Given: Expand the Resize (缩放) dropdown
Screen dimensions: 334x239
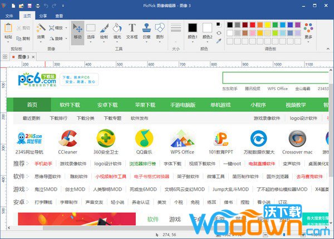Looking at the screenshot, I should click(x=58, y=27).
